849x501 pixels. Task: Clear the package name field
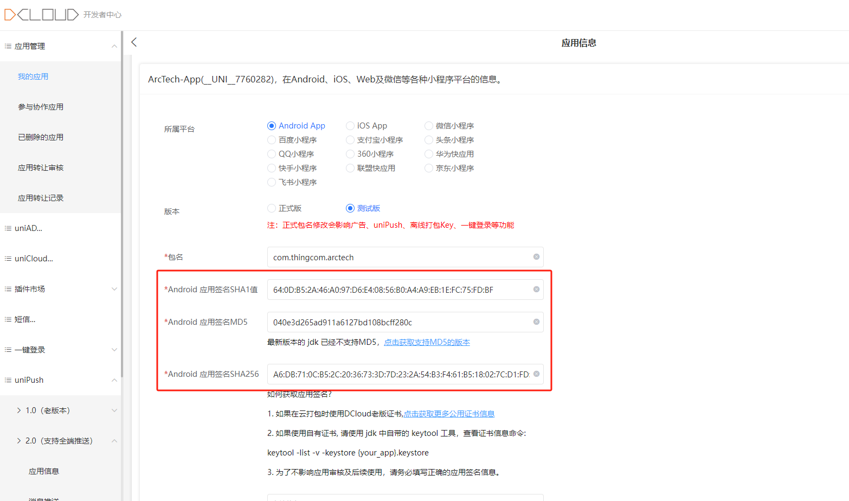(x=536, y=257)
